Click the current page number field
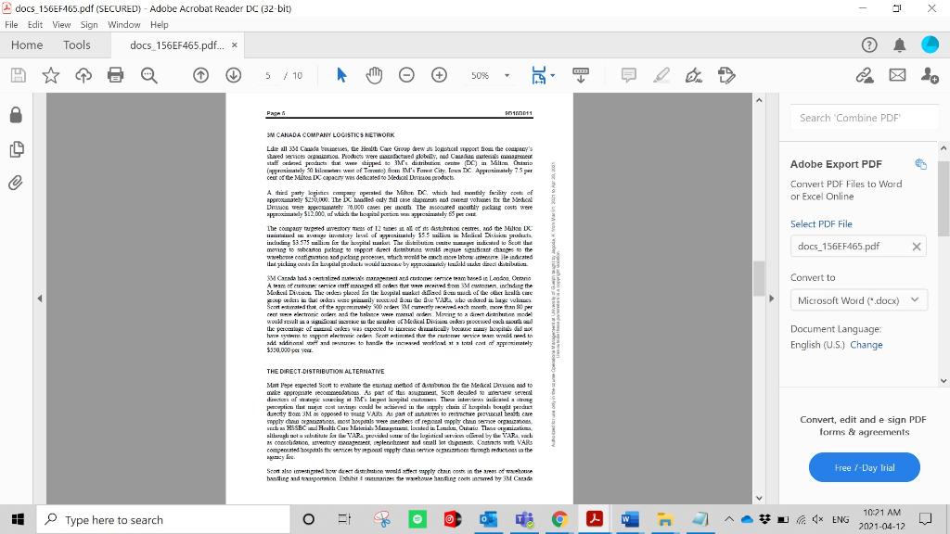Screen dimensions: 950x534 [x=268, y=76]
